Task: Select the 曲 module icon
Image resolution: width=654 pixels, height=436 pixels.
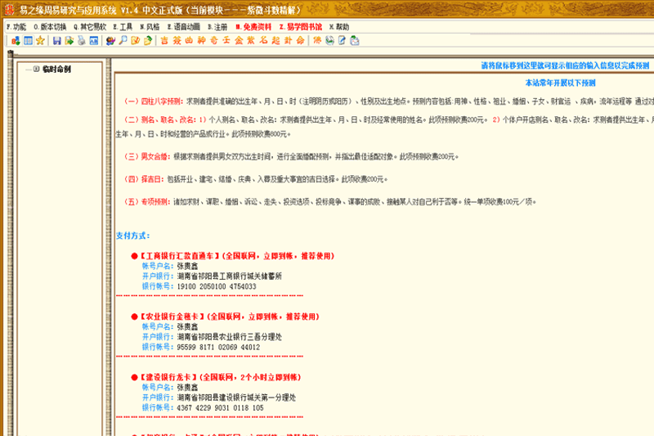Action: (189, 40)
